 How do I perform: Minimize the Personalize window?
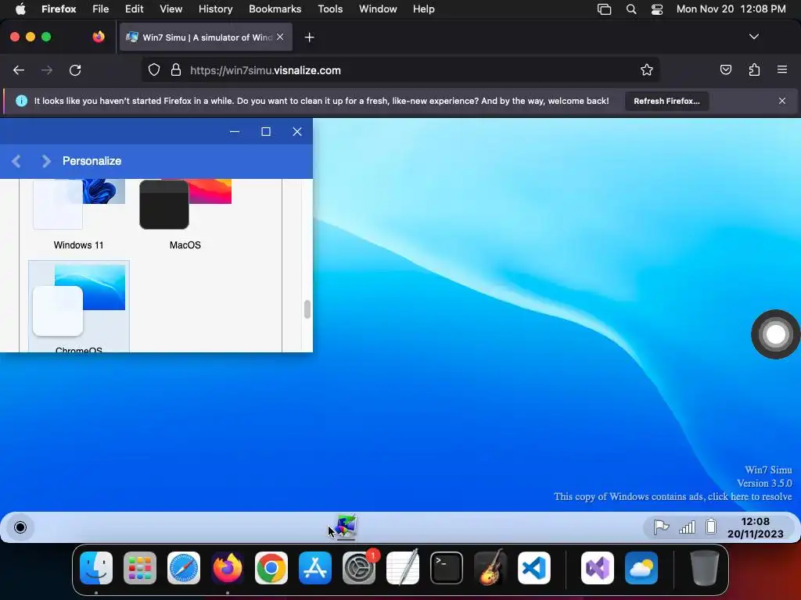(235, 131)
